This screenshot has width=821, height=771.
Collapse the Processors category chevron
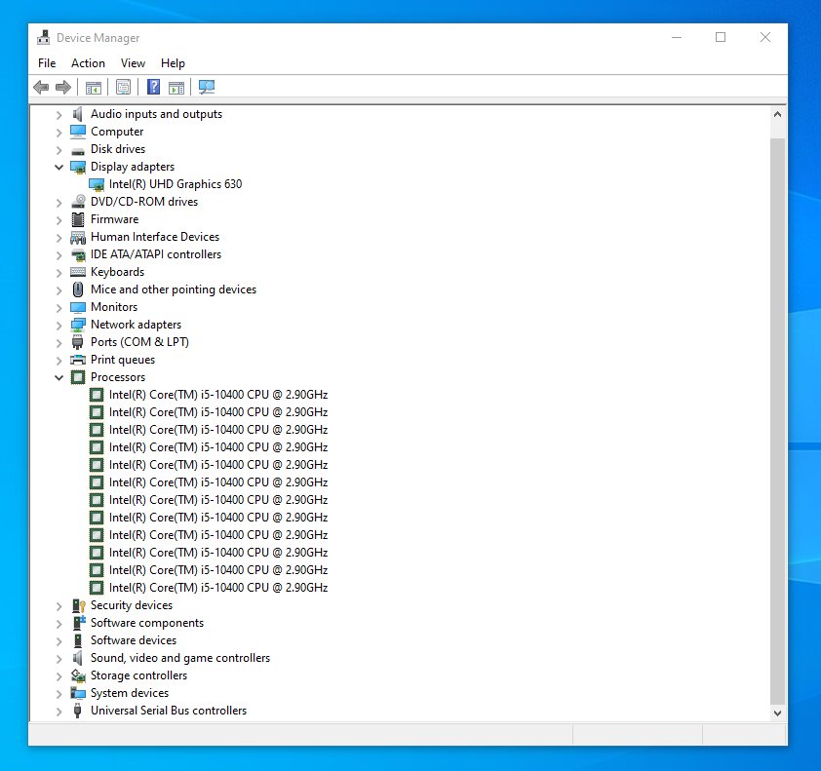point(59,377)
